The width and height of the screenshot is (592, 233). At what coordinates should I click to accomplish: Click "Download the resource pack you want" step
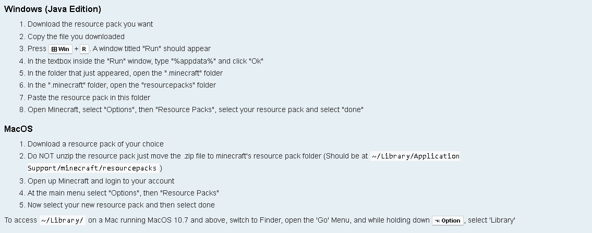click(90, 24)
